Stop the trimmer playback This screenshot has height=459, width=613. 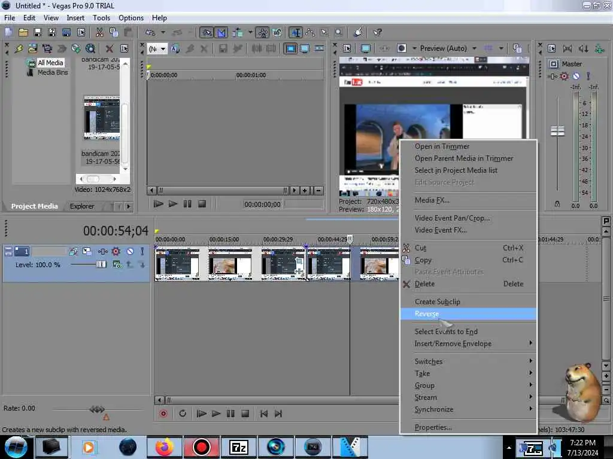click(202, 204)
